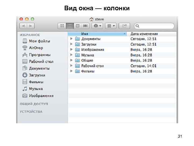The width and height of the screenshot is (194, 146).
Task: Expand the Фильмы folder triangle
Action: (71, 71)
